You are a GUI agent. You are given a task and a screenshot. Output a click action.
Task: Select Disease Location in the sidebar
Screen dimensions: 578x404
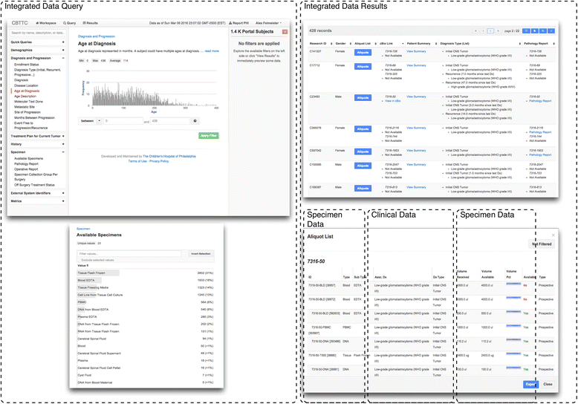coord(26,85)
